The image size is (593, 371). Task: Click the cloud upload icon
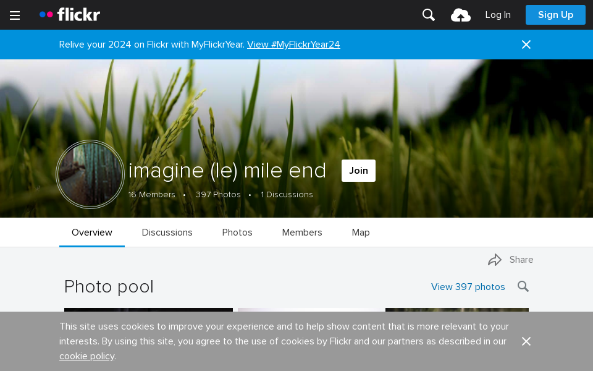click(x=461, y=15)
